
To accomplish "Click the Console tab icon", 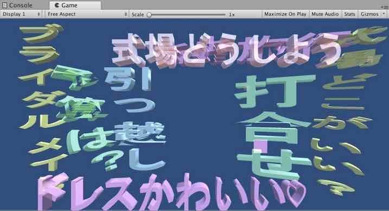I will click(4, 5).
